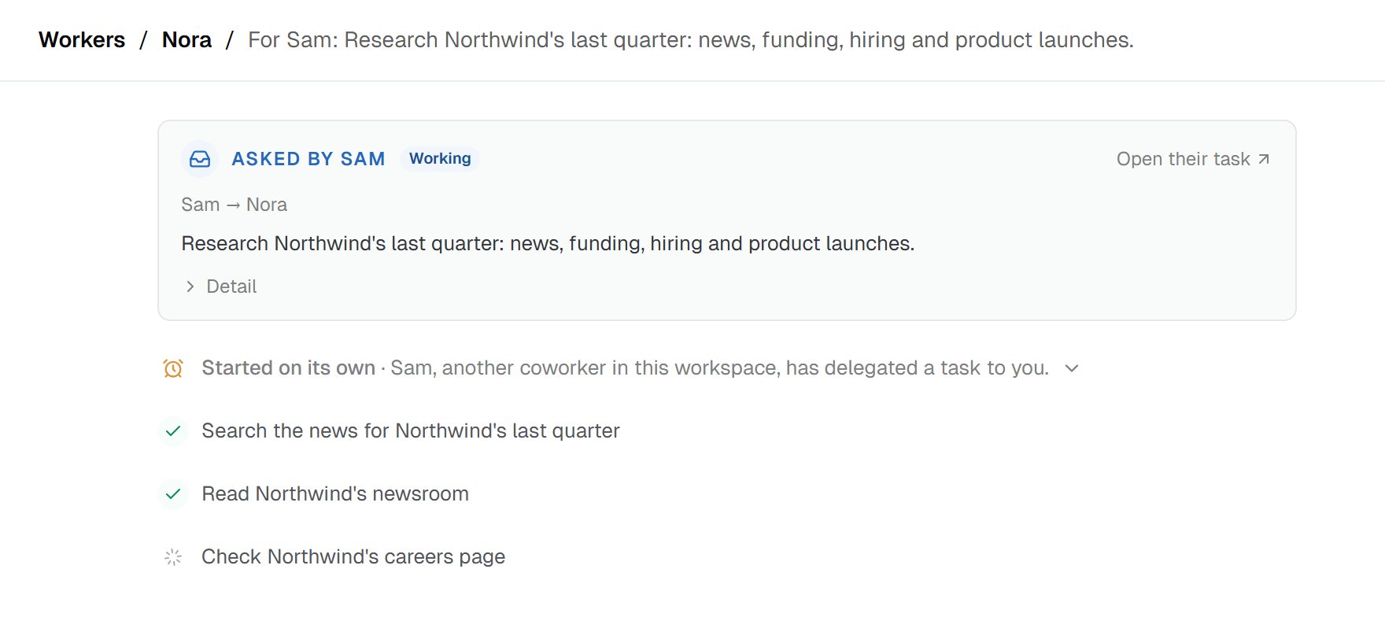Screen dimensions: 1385x617
Task: Click the green checkmark for Search the news step
Action: click(x=173, y=431)
